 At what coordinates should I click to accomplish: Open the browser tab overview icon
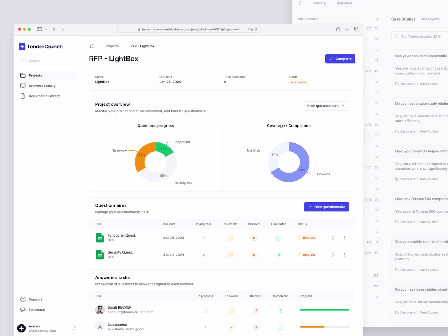click(x=356, y=29)
